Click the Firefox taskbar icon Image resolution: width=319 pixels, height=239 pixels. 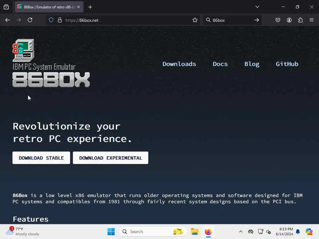(208, 232)
